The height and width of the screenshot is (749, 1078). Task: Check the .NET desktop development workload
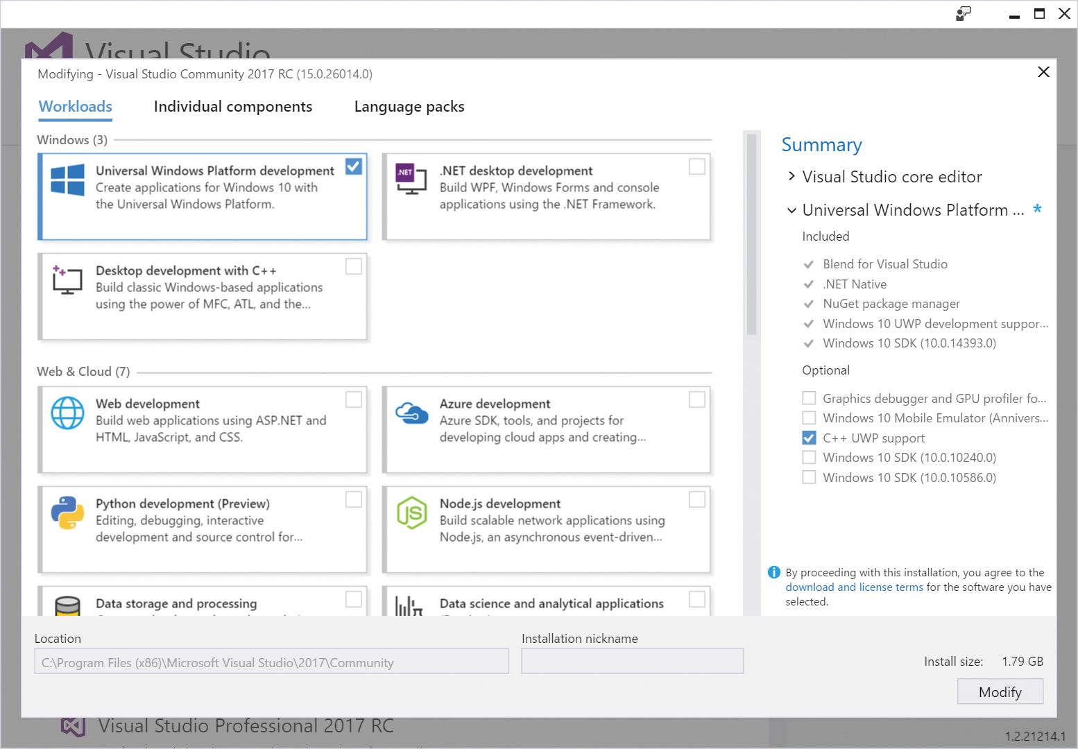(697, 166)
